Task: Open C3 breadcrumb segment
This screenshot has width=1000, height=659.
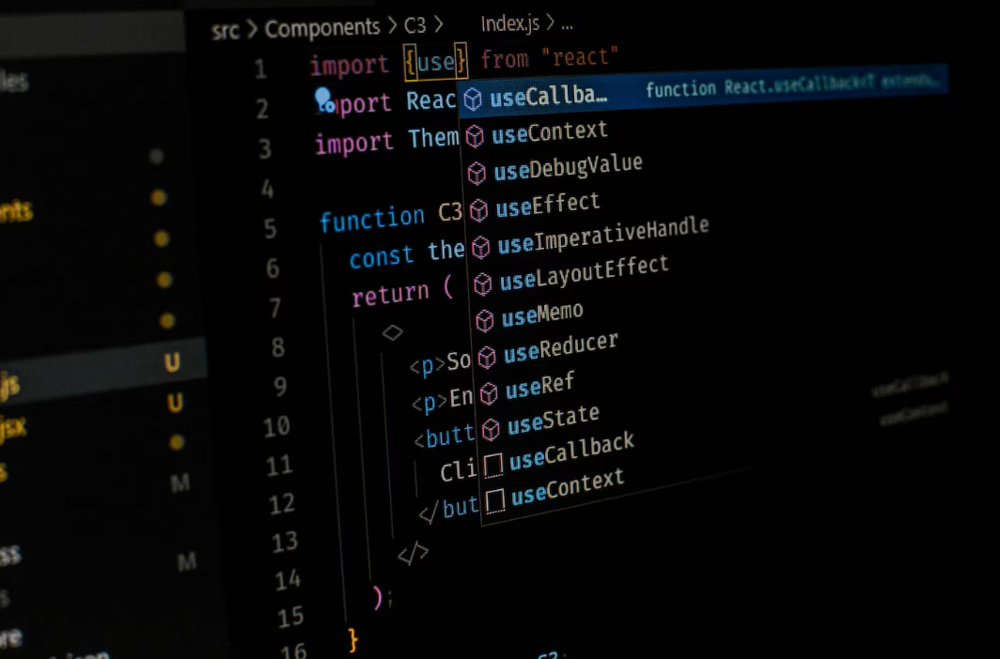Action: pos(414,24)
